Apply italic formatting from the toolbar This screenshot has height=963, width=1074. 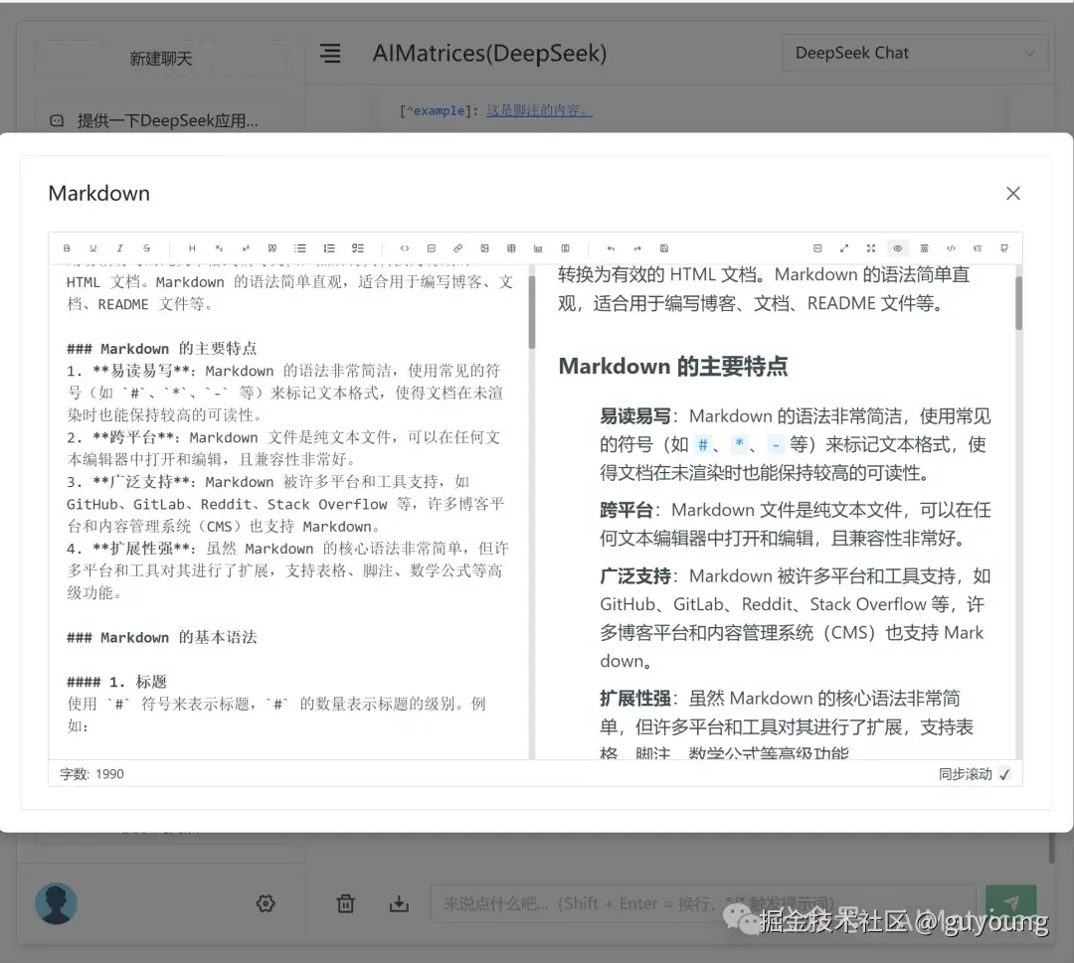click(x=120, y=248)
